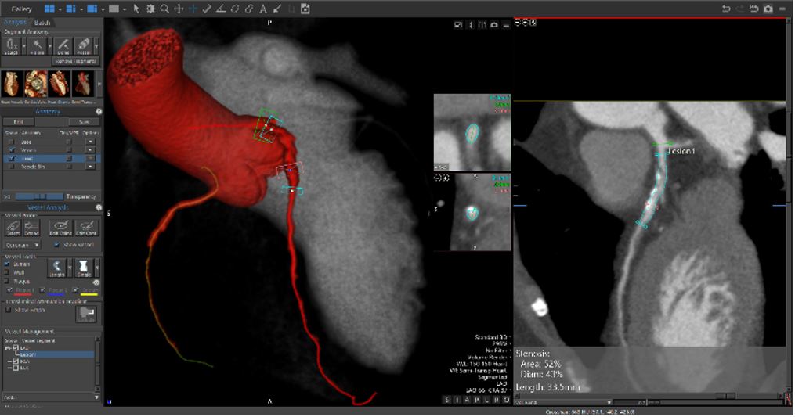The height and width of the screenshot is (417, 795).
Task: Activate the magnifier zoom tool
Action: pyautogui.click(x=164, y=9)
